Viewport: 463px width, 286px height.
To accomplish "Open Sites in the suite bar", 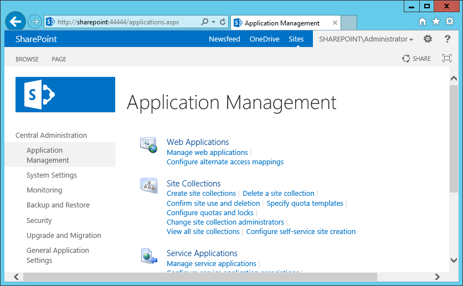I will (296, 39).
